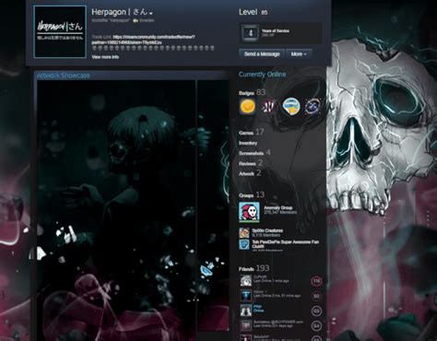This screenshot has height=341, width=437.
Task: Open the Sp00n Creatures group link
Action: (267, 230)
